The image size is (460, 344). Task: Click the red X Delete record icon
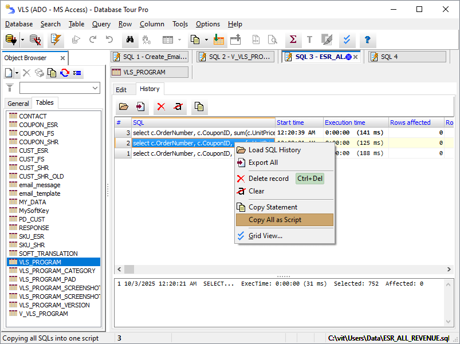tap(161, 106)
